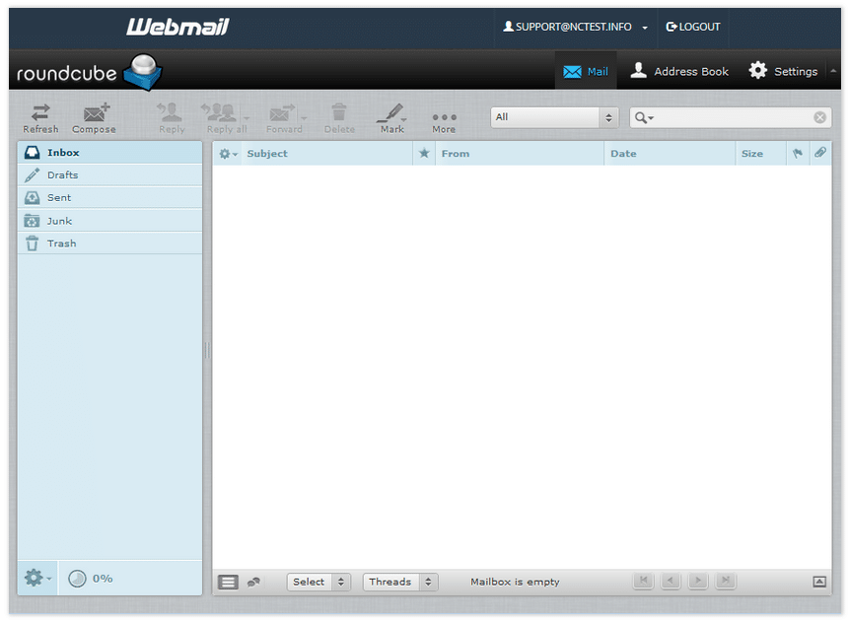This screenshot has height=621, width=848.
Task: Click the Delete trash icon in toolbar
Action: [339, 118]
